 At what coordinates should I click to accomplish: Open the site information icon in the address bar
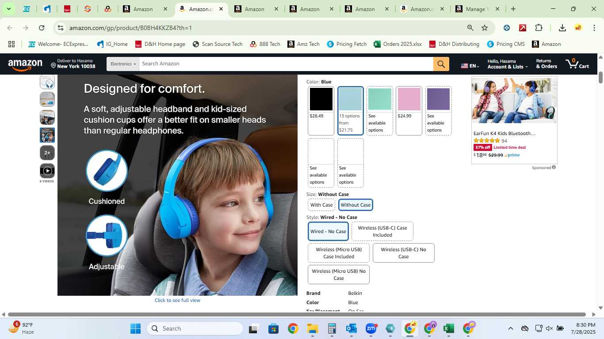61,28
